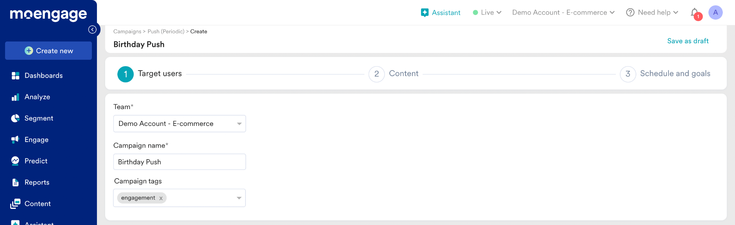Open the Reports document icon
The height and width of the screenshot is (225, 735).
[15, 182]
